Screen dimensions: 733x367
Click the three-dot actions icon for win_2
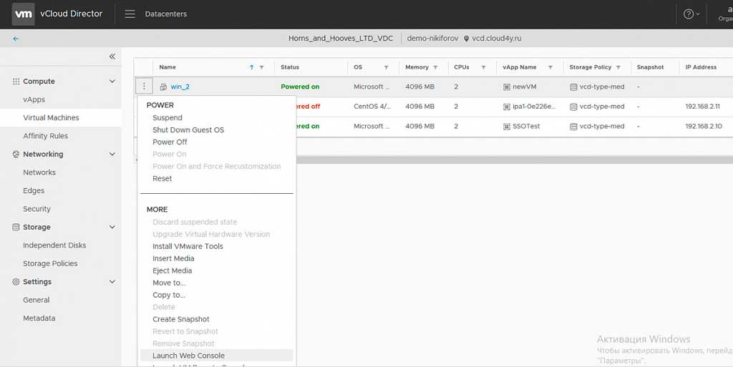point(144,87)
